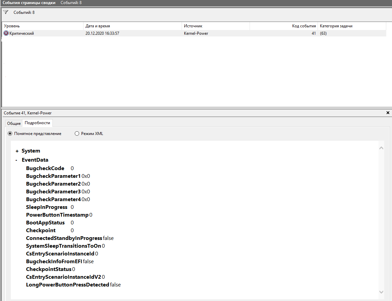Click the BugcheckCode entry
Screen dimensions: 392x301
(50, 168)
